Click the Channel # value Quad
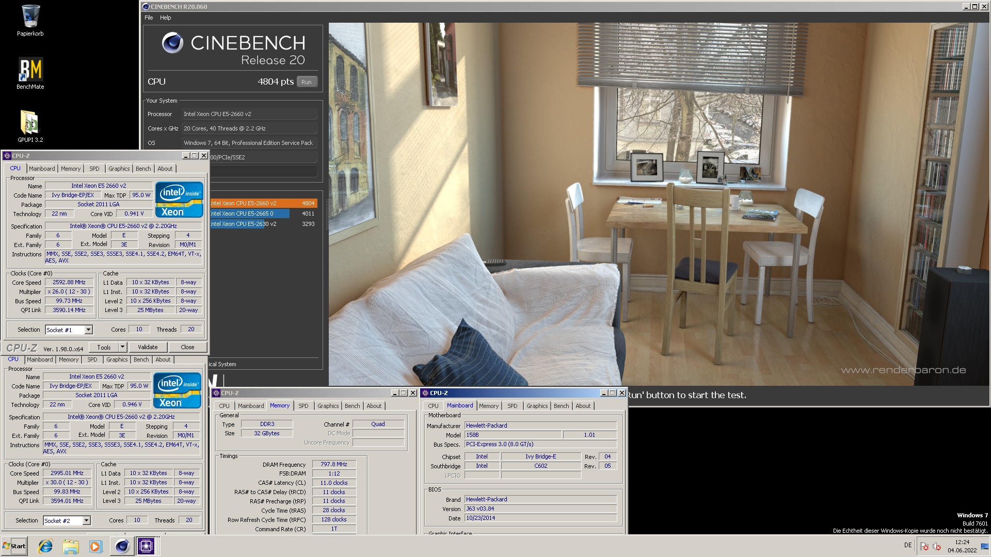 [378, 424]
